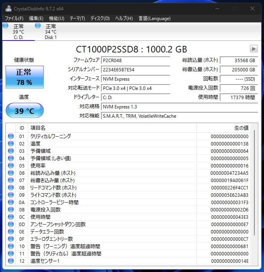Click the 対応規格 field NVM Express 1.3
The height and width of the screenshot is (272, 264).
pyautogui.click(x=180, y=107)
